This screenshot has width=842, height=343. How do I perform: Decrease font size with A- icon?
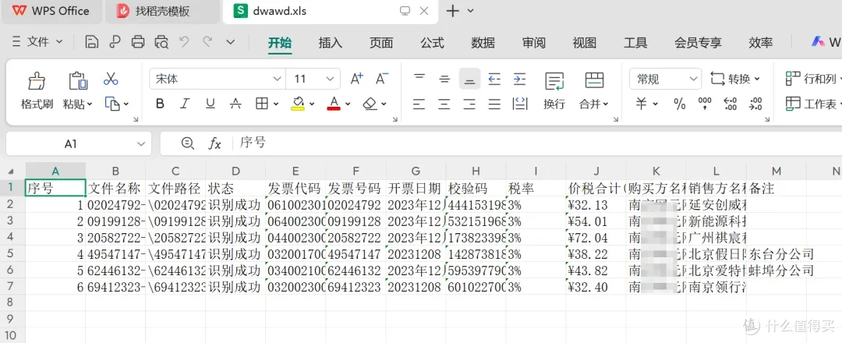[x=381, y=79]
